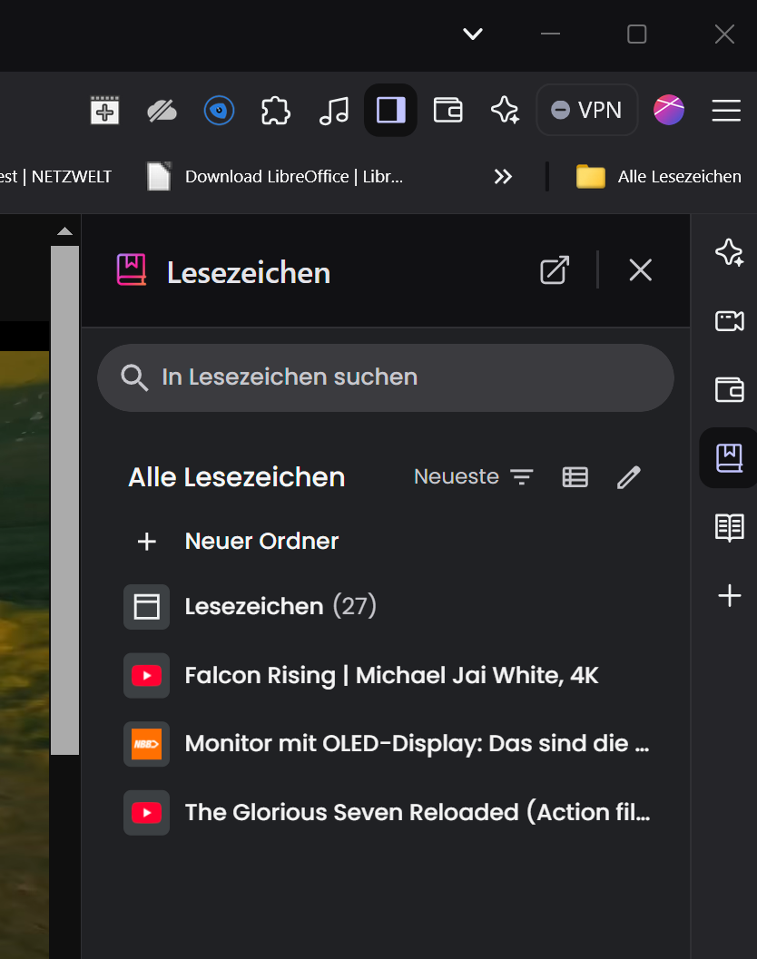Open the wallet icon in the top toolbar
757x959 pixels.
[447, 111]
